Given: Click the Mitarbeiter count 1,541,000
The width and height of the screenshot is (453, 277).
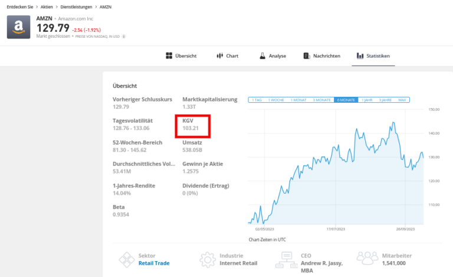Looking at the screenshot, I should pyautogui.click(x=394, y=263).
